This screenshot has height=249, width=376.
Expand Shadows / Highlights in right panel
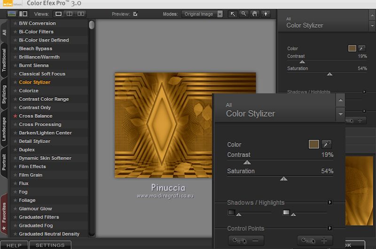click(364, 91)
